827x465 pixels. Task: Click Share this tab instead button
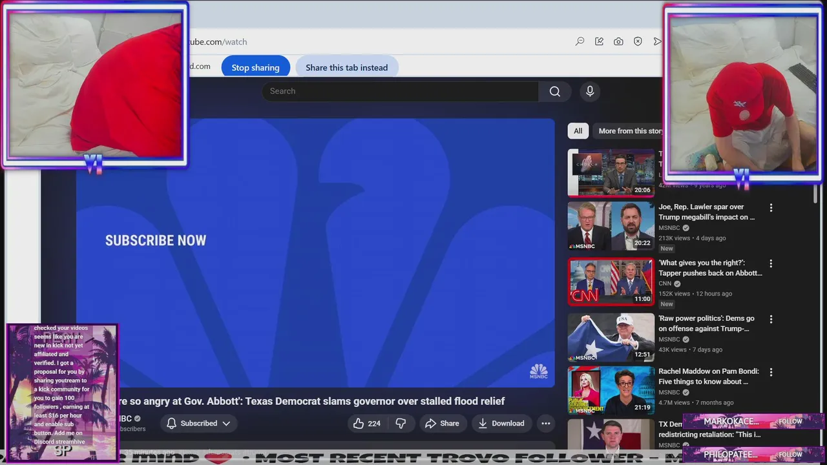(346, 67)
